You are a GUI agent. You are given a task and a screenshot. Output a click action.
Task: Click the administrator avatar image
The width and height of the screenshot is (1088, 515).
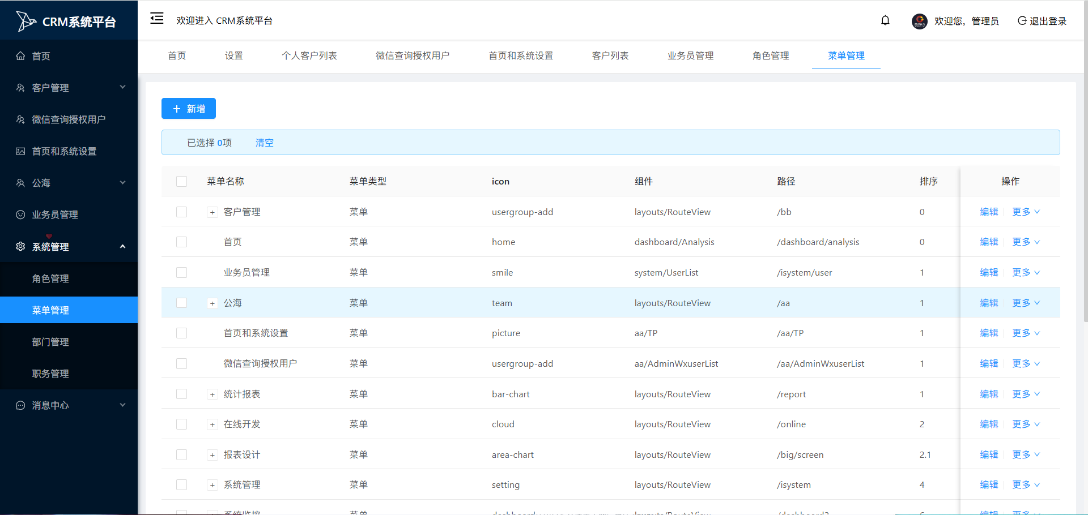[x=919, y=21]
